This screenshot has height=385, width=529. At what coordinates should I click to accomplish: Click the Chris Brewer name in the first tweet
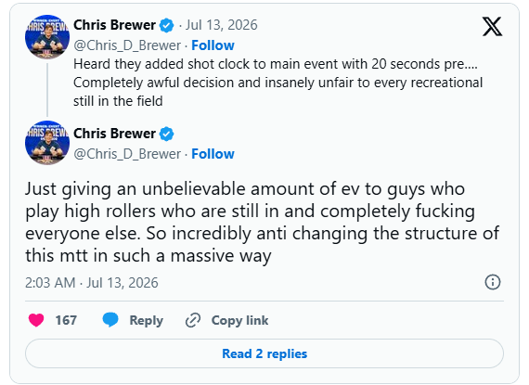pyautogui.click(x=115, y=25)
